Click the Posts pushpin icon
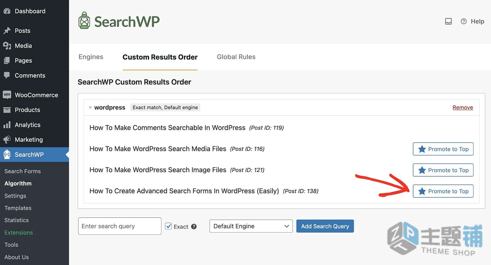The height and width of the screenshot is (265, 491). (x=7, y=31)
